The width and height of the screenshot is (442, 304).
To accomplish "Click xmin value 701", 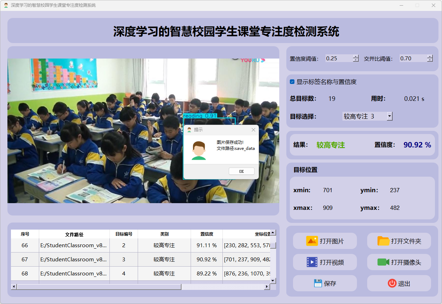I will point(328,190).
